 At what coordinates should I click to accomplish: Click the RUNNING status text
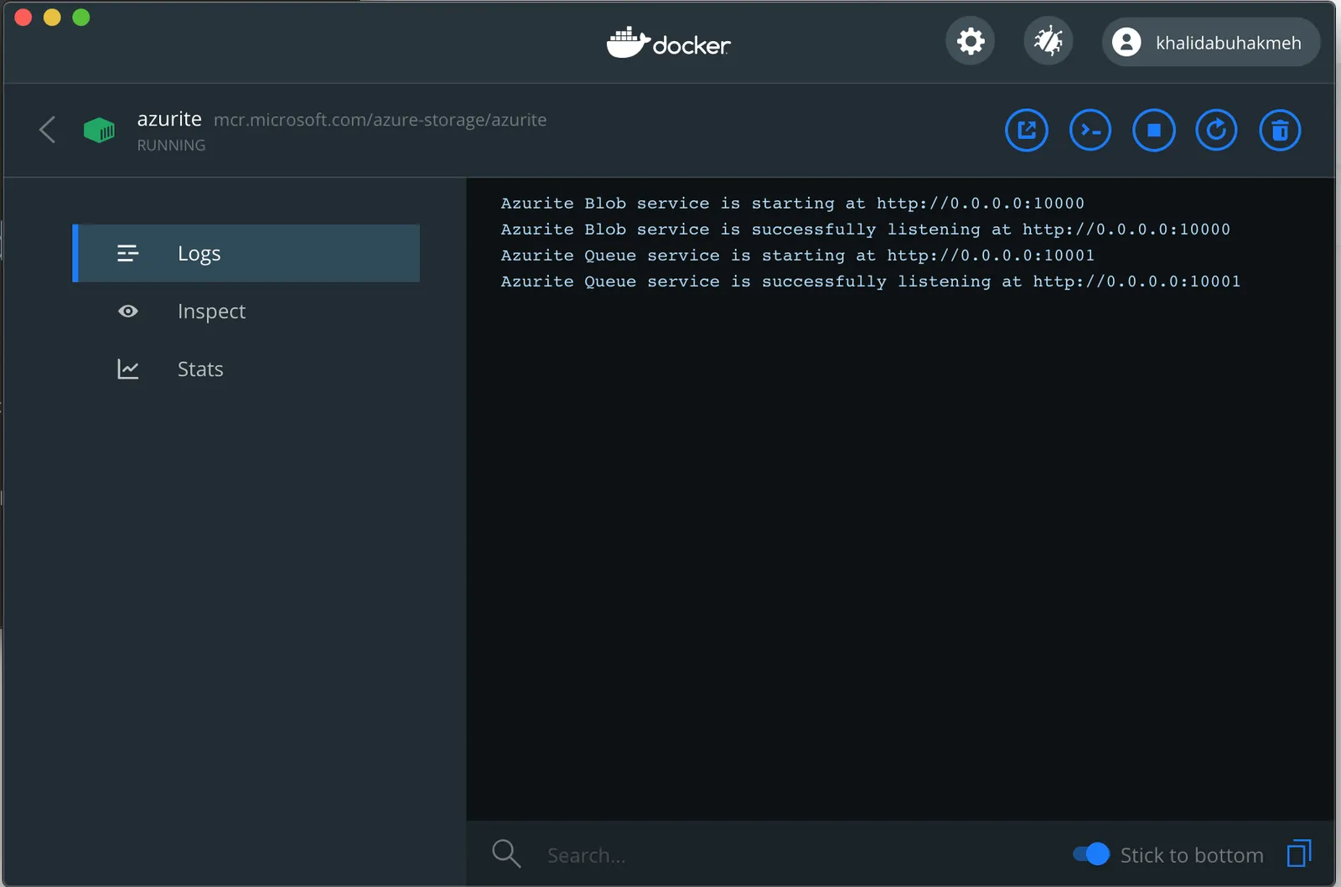tap(171, 146)
